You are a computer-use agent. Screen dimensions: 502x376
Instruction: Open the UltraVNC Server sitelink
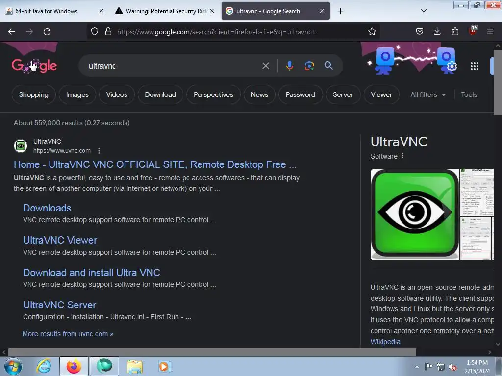click(x=59, y=305)
